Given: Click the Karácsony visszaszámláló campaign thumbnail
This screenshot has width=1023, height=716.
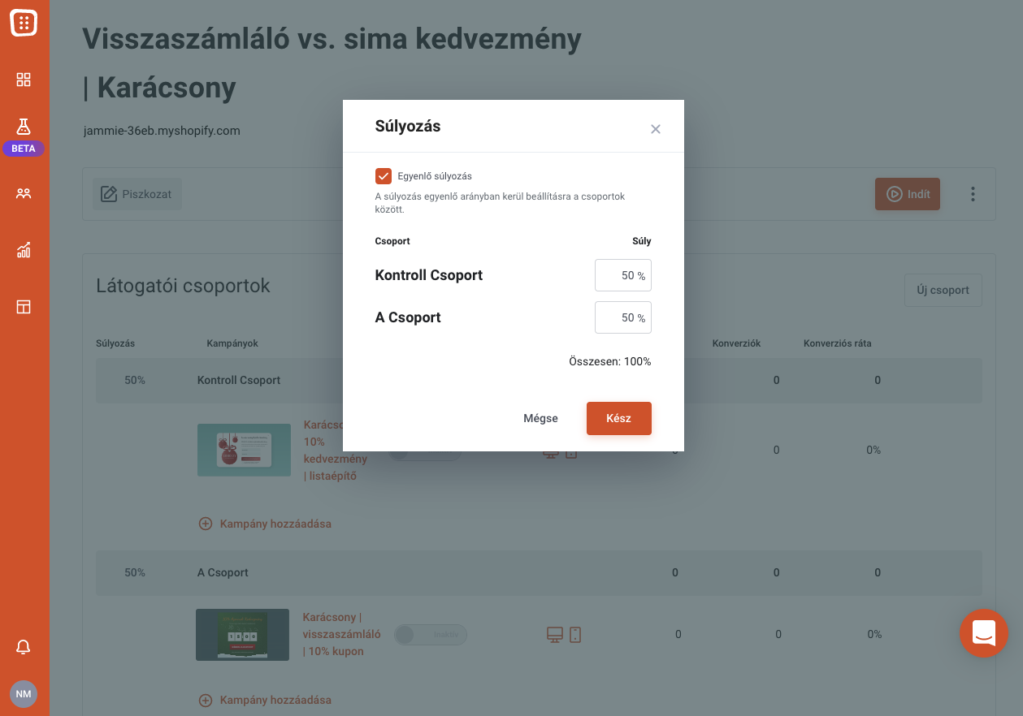Looking at the screenshot, I should click(243, 635).
